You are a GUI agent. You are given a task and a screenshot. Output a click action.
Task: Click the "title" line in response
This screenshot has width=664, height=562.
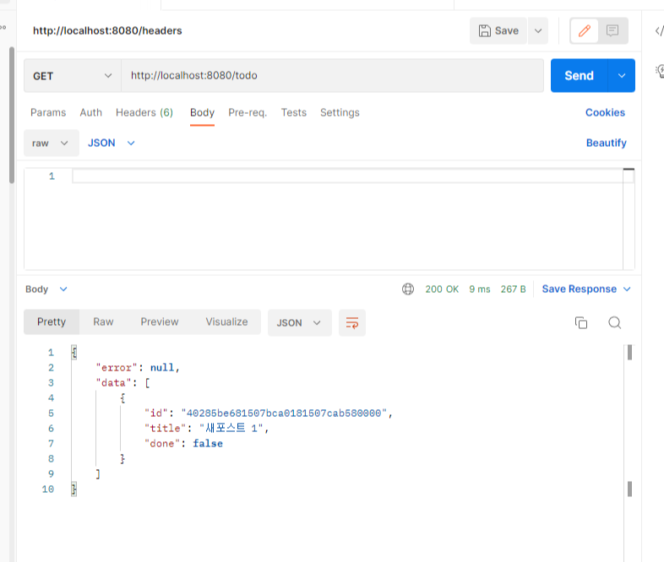(x=207, y=429)
